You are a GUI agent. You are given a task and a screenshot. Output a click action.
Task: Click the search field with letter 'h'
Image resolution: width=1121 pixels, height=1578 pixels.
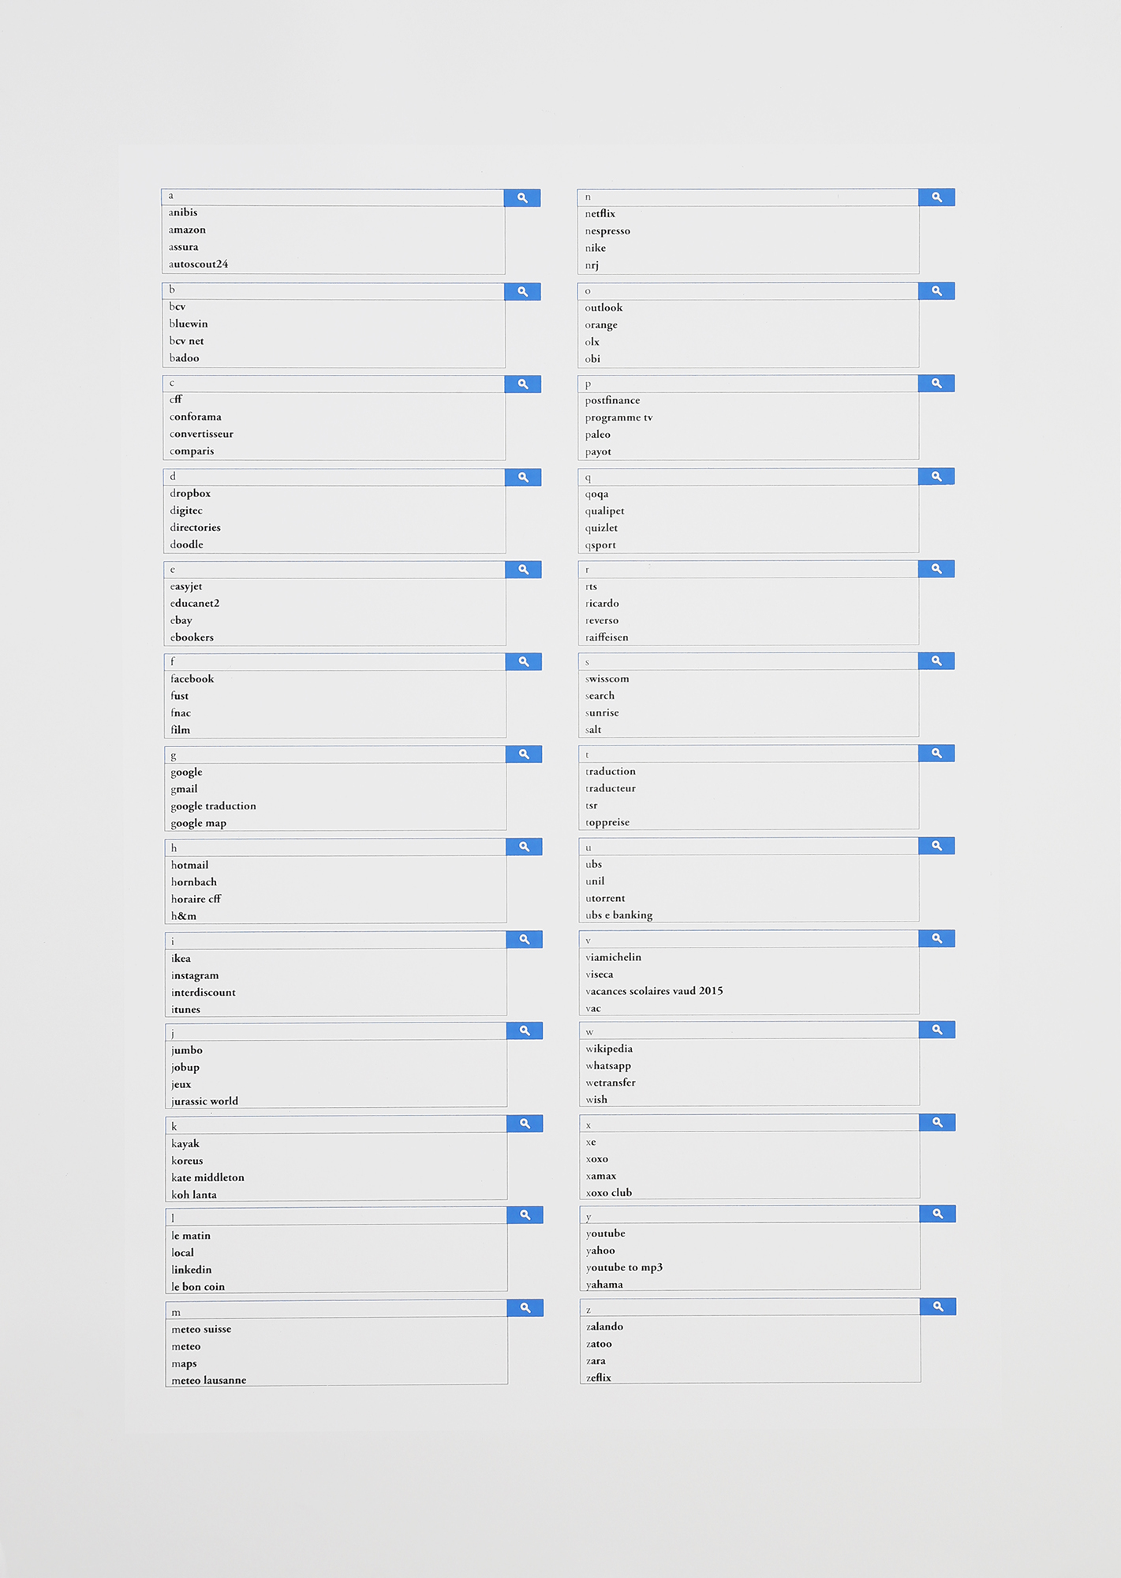(335, 847)
